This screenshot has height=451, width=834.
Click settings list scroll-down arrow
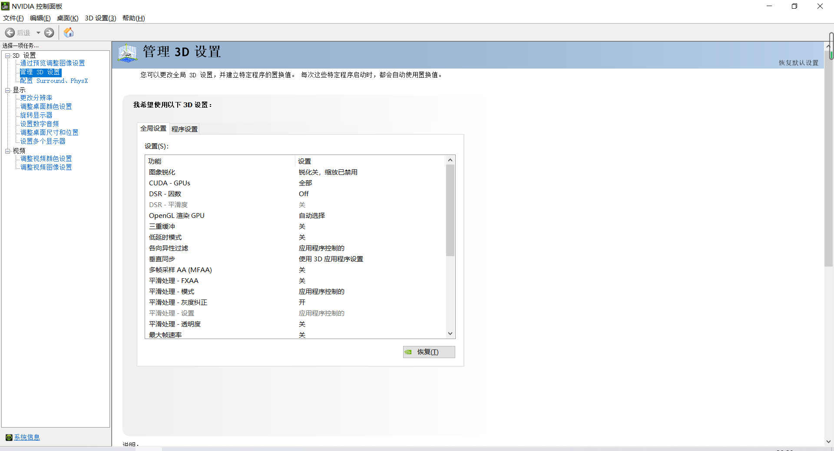(450, 334)
